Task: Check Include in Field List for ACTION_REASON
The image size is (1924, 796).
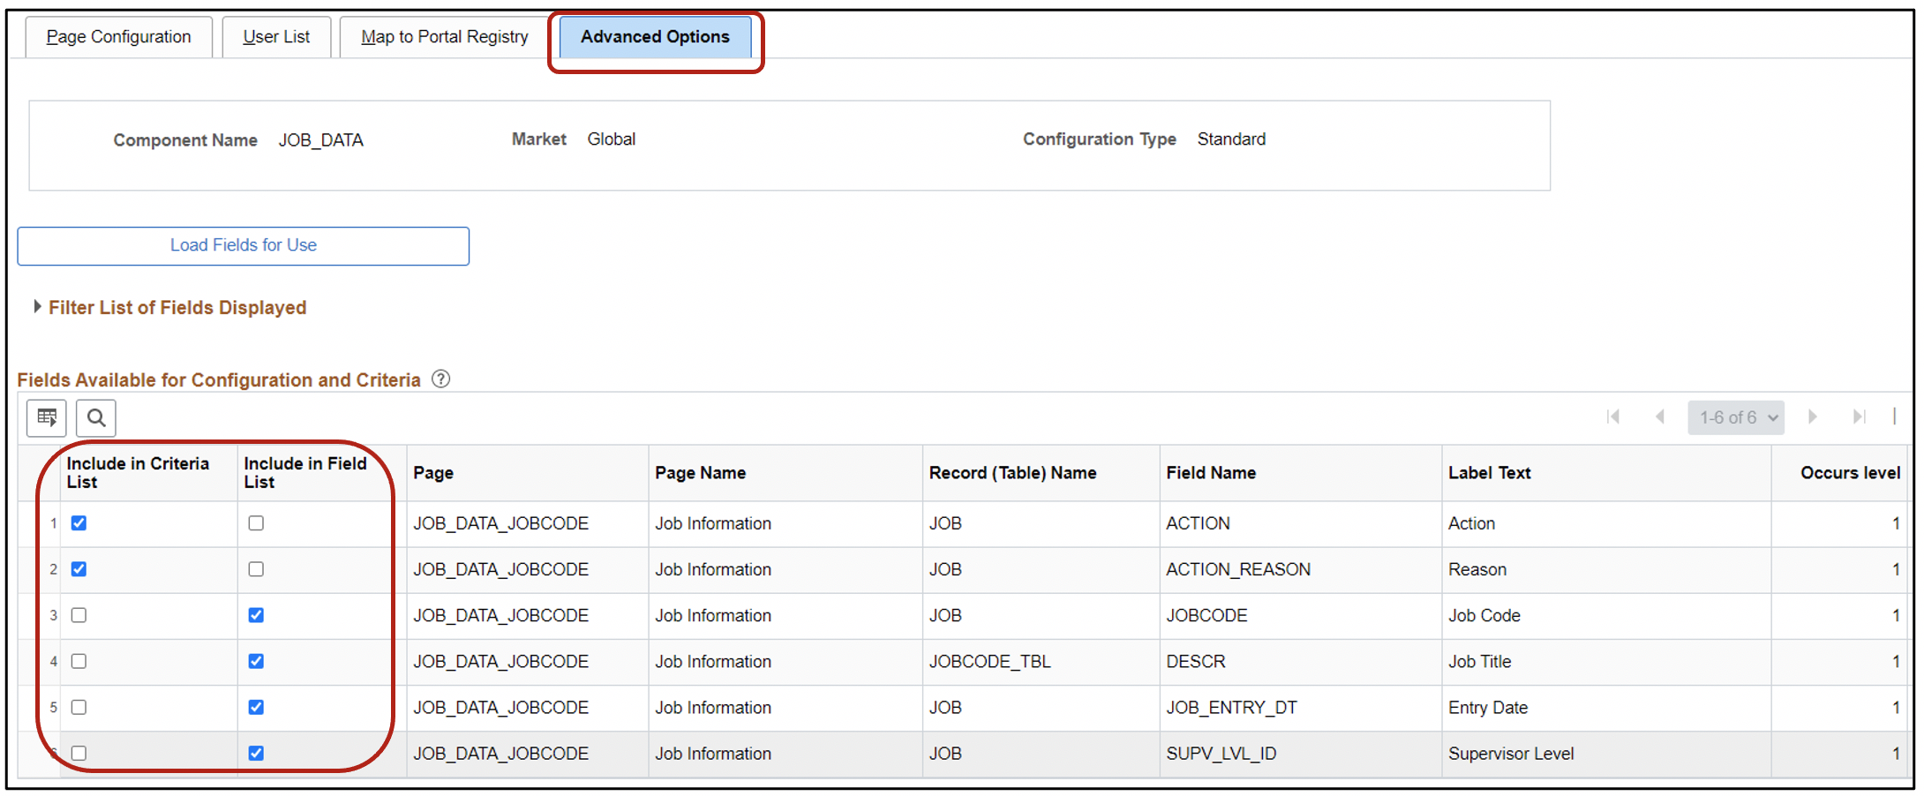Action: click(x=256, y=569)
